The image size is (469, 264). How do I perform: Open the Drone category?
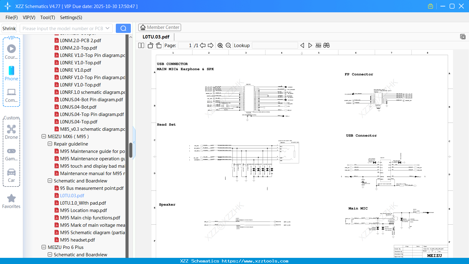click(11, 132)
